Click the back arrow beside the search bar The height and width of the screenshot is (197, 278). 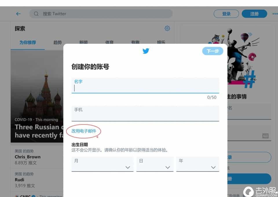point(18,14)
